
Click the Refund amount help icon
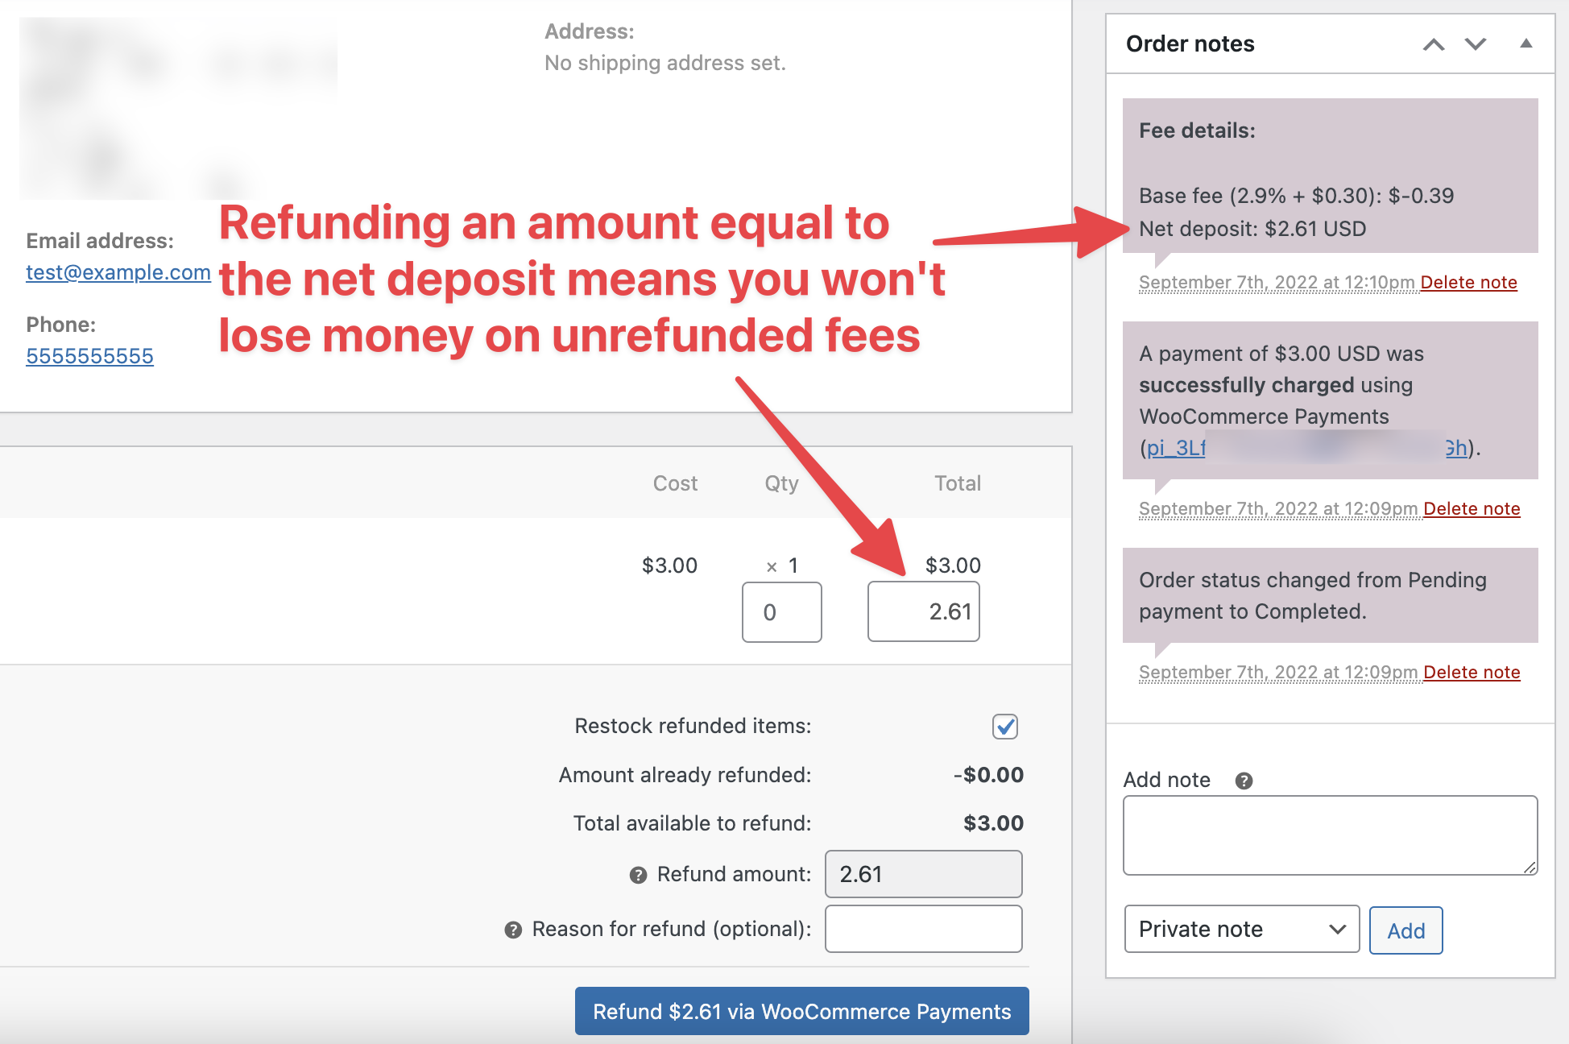(x=638, y=876)
